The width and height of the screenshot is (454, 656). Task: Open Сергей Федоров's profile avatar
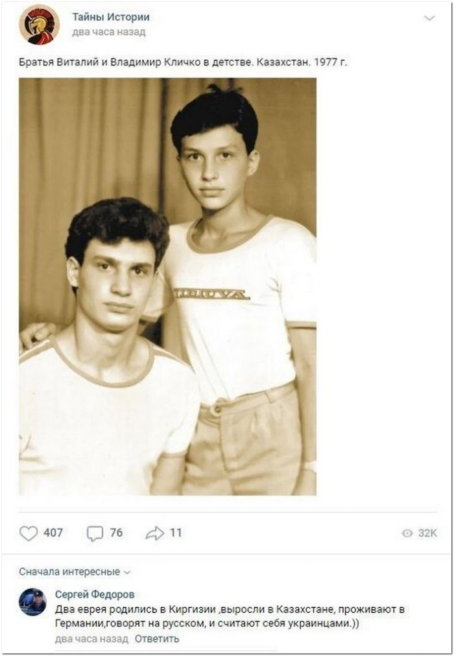32,601
